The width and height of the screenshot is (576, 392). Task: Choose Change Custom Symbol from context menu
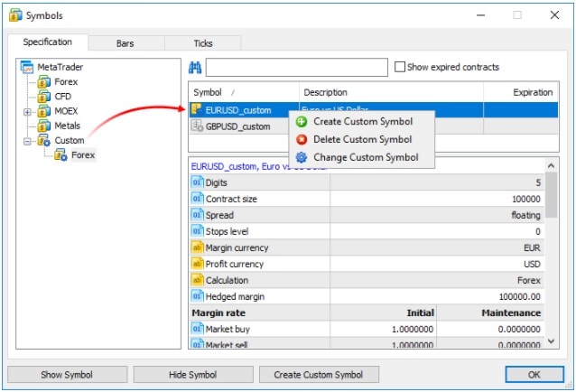[362, 157]
